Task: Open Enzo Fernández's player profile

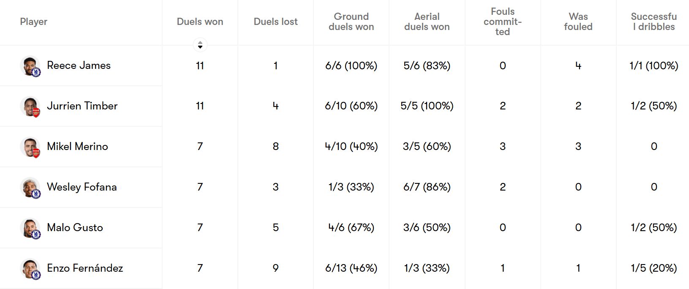Action: [86, 268]
